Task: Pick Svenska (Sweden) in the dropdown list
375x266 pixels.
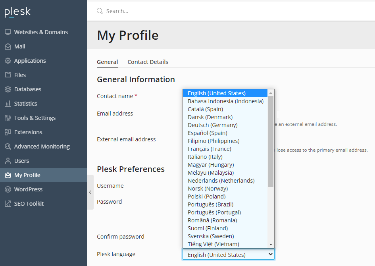Action: (x=211, y=236)
